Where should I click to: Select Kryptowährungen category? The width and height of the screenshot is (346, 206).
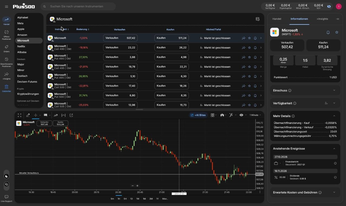pos(29,94)
